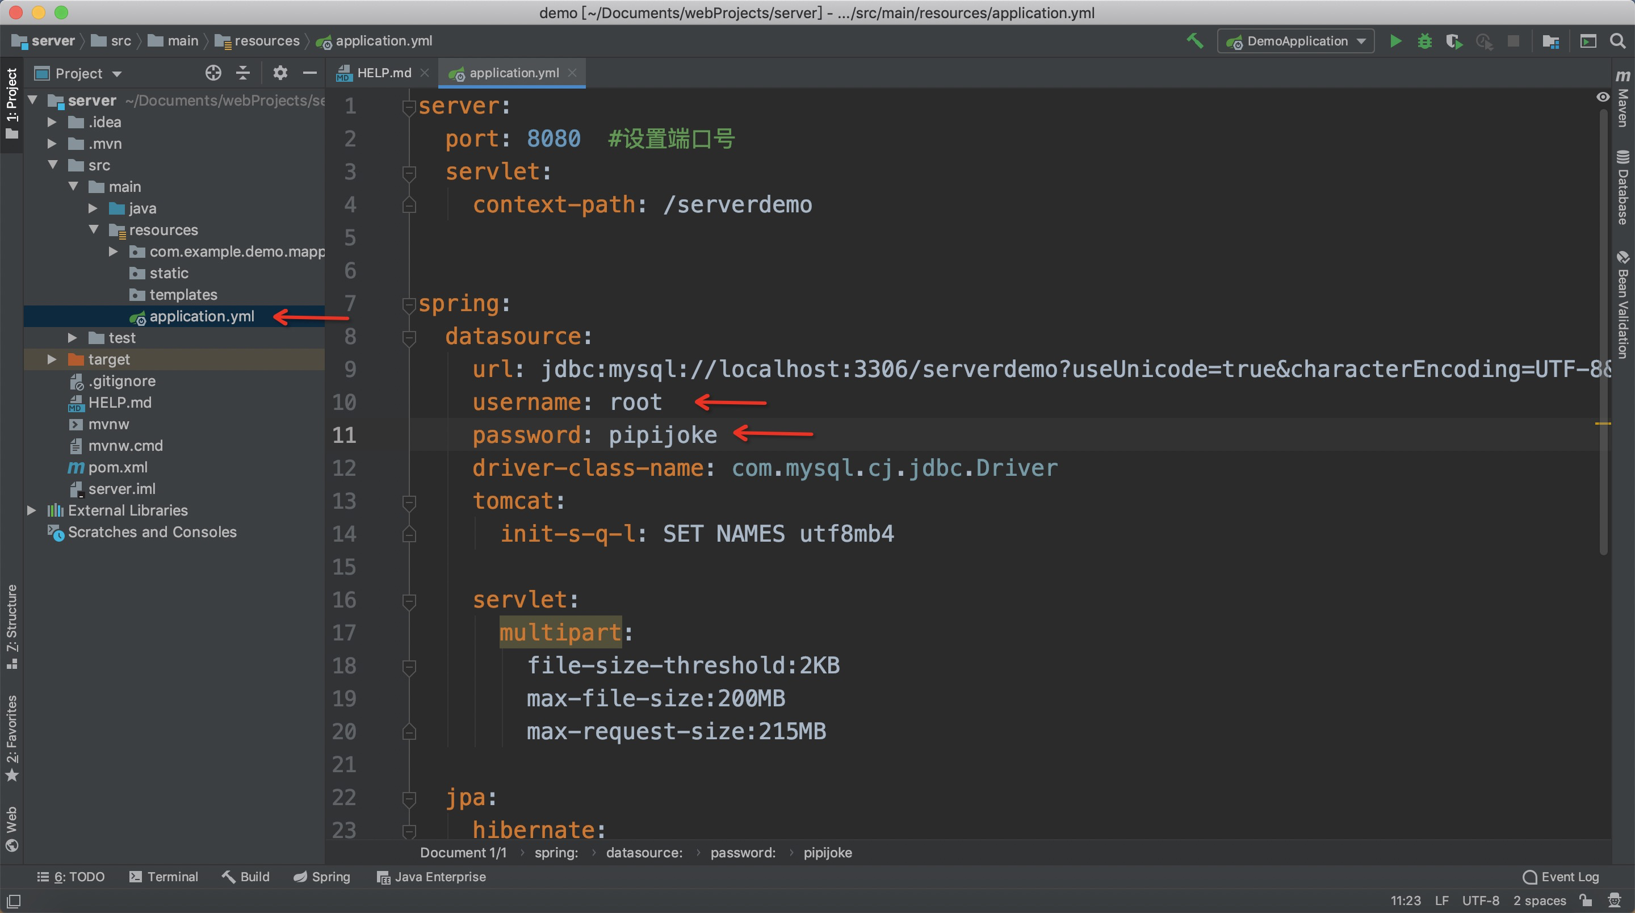Close the HELP.md tab

pos(425,73)
